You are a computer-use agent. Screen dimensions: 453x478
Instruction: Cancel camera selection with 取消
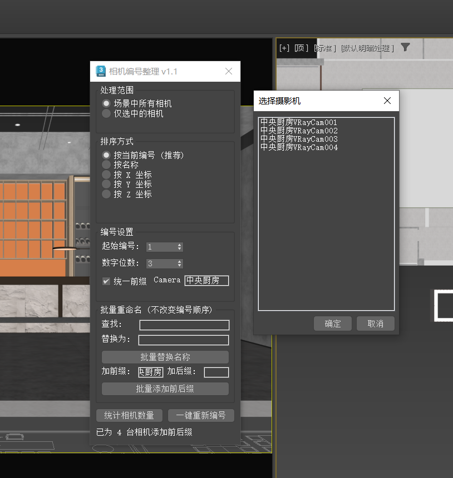click(x=376, y=323)
